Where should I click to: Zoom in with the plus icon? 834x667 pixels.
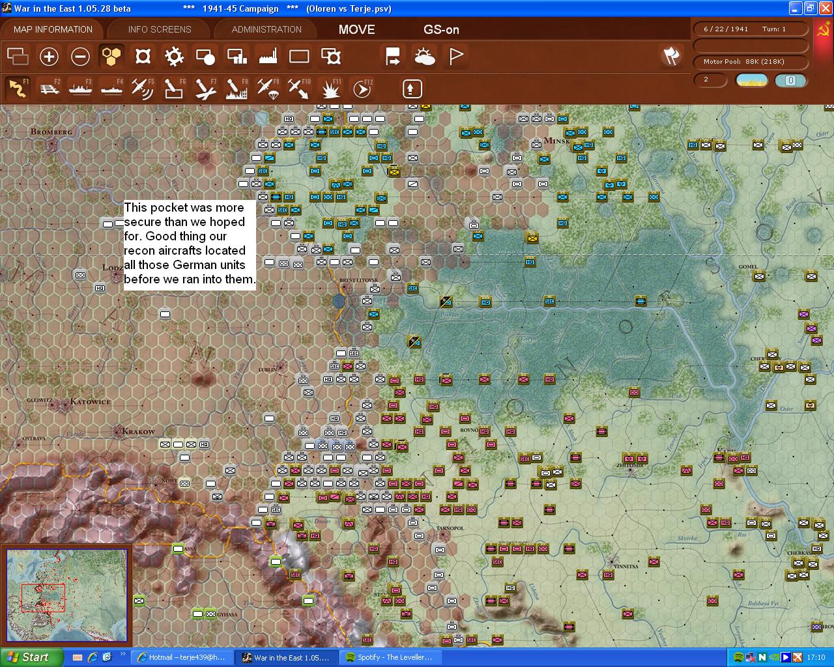click(49, 57)
